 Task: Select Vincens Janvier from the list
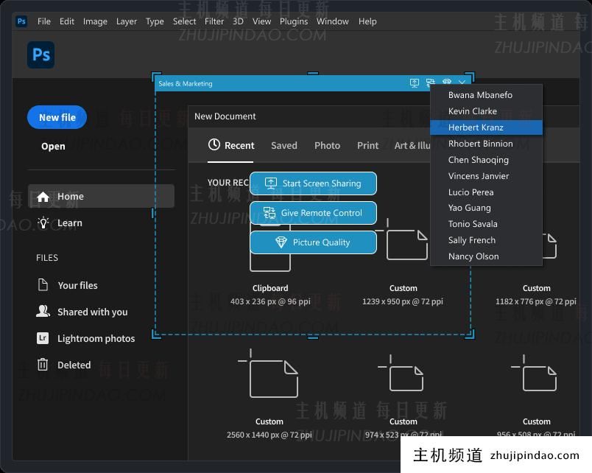pos(486,176)
